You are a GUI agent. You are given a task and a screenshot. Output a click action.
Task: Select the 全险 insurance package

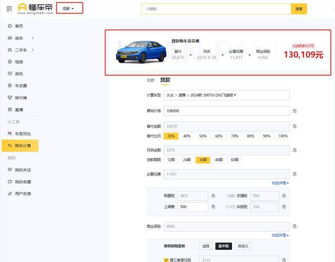(x=206, y=246)
